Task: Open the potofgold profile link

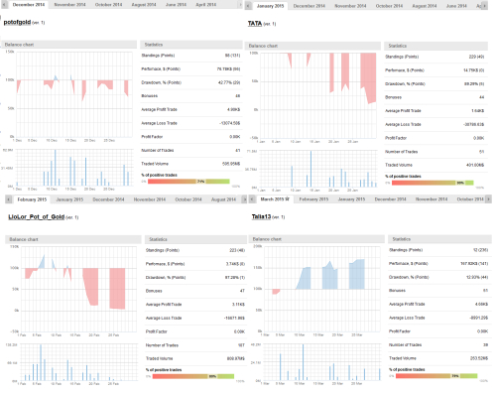Action: (17, 22)
